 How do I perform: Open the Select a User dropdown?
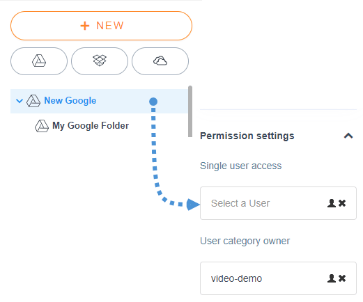(x=278, y=203)
